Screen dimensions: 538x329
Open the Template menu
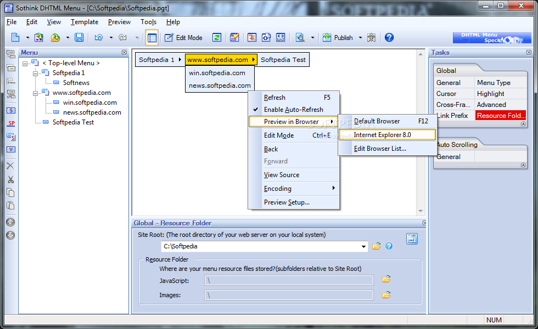(x=85, y=22)
